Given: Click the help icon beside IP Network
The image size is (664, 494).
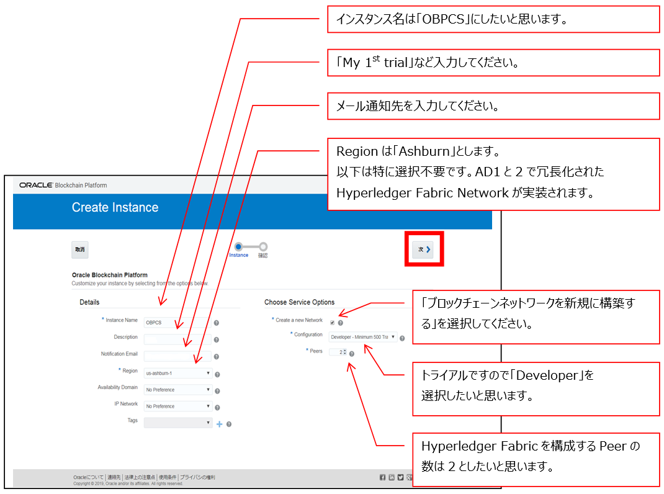Looking at the screenshot, I should 217,408.
